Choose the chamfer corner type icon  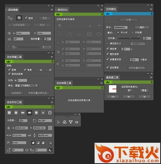(43, 143)
